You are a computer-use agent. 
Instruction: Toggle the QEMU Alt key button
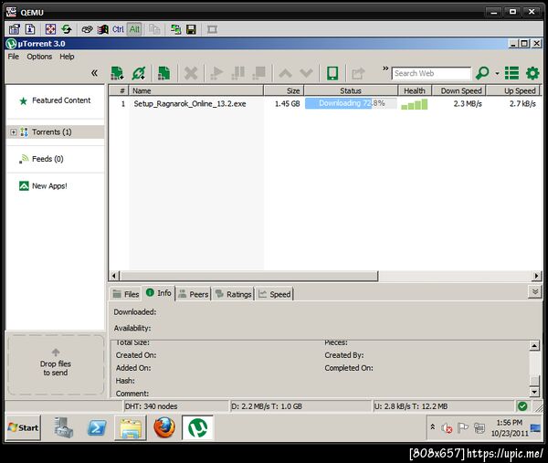134,29
